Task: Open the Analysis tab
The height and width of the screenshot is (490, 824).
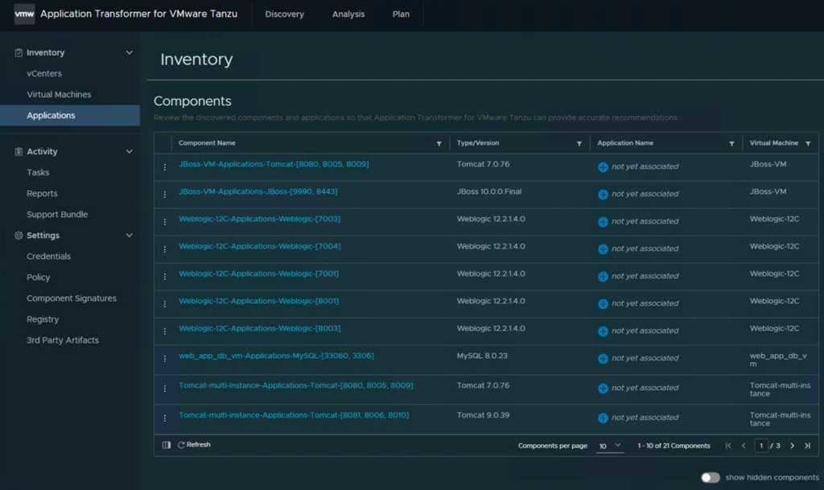Action: 348,14
